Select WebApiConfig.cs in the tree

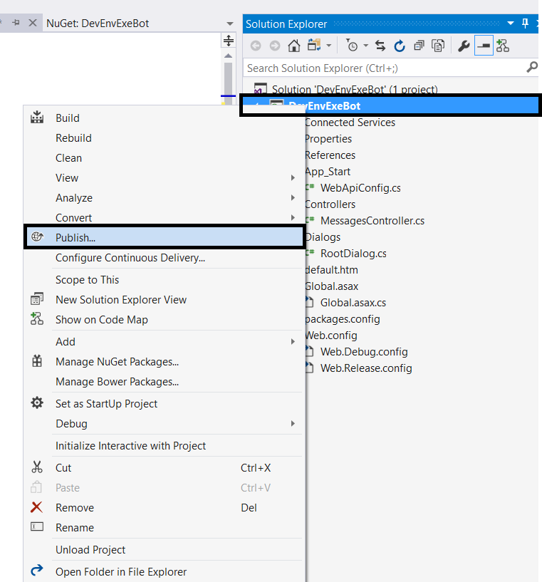(x=360, y=188)
